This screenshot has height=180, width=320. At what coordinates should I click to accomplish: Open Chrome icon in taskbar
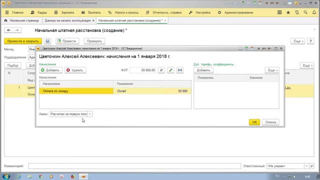pyautogui.click(x=40, y=176)
